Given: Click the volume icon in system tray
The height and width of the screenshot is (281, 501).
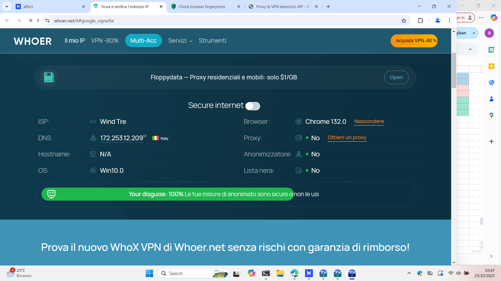Looking at the screenshot, I should tap(458, 273).
